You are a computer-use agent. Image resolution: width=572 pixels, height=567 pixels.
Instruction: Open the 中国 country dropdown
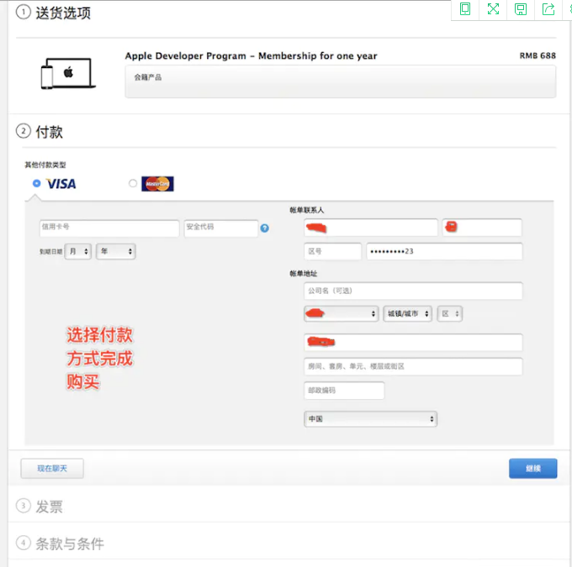[370, 419]
